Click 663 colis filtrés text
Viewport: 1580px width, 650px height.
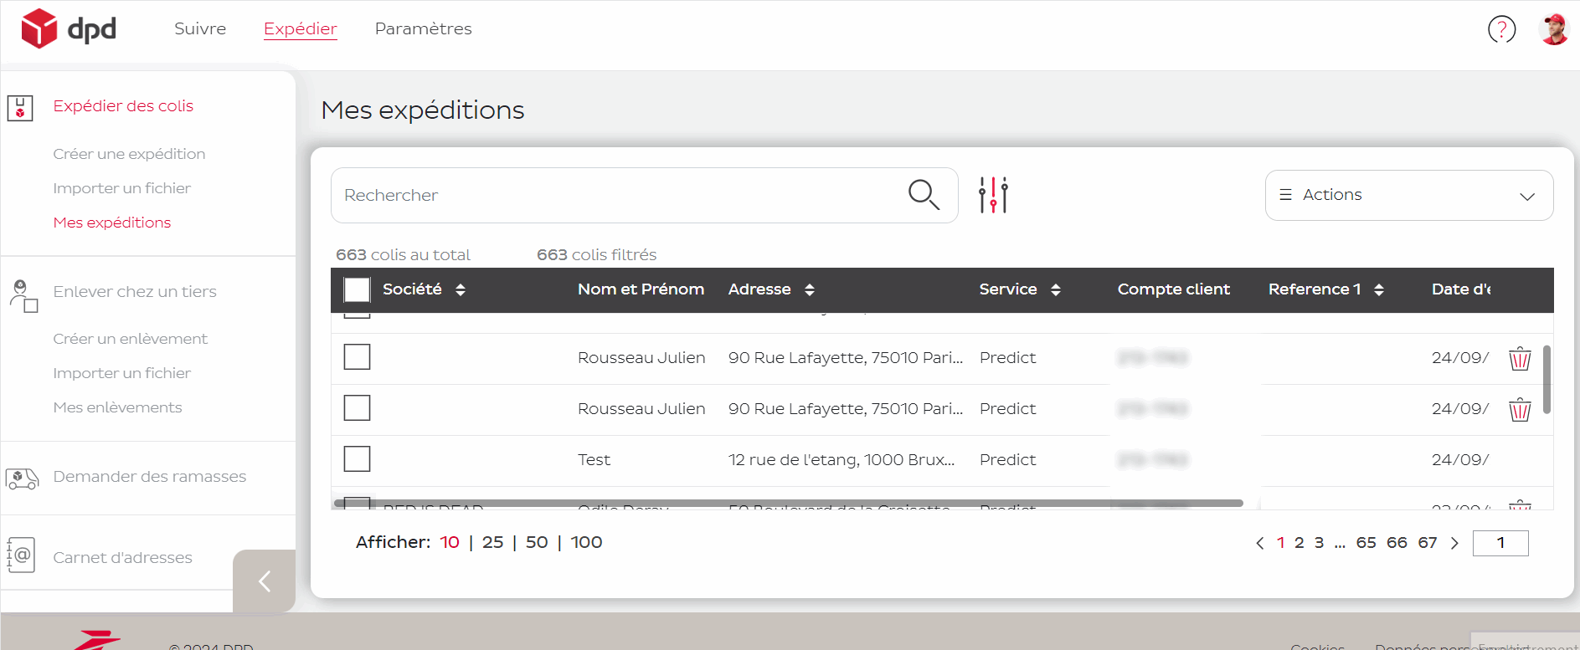click(596, 255)
